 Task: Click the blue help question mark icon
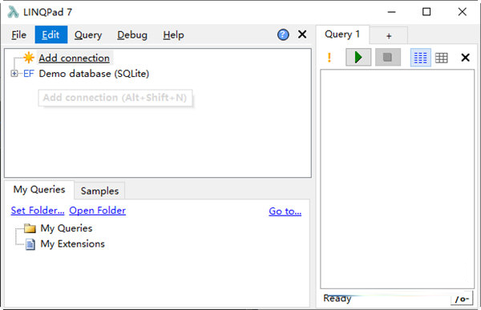point(283,34)
